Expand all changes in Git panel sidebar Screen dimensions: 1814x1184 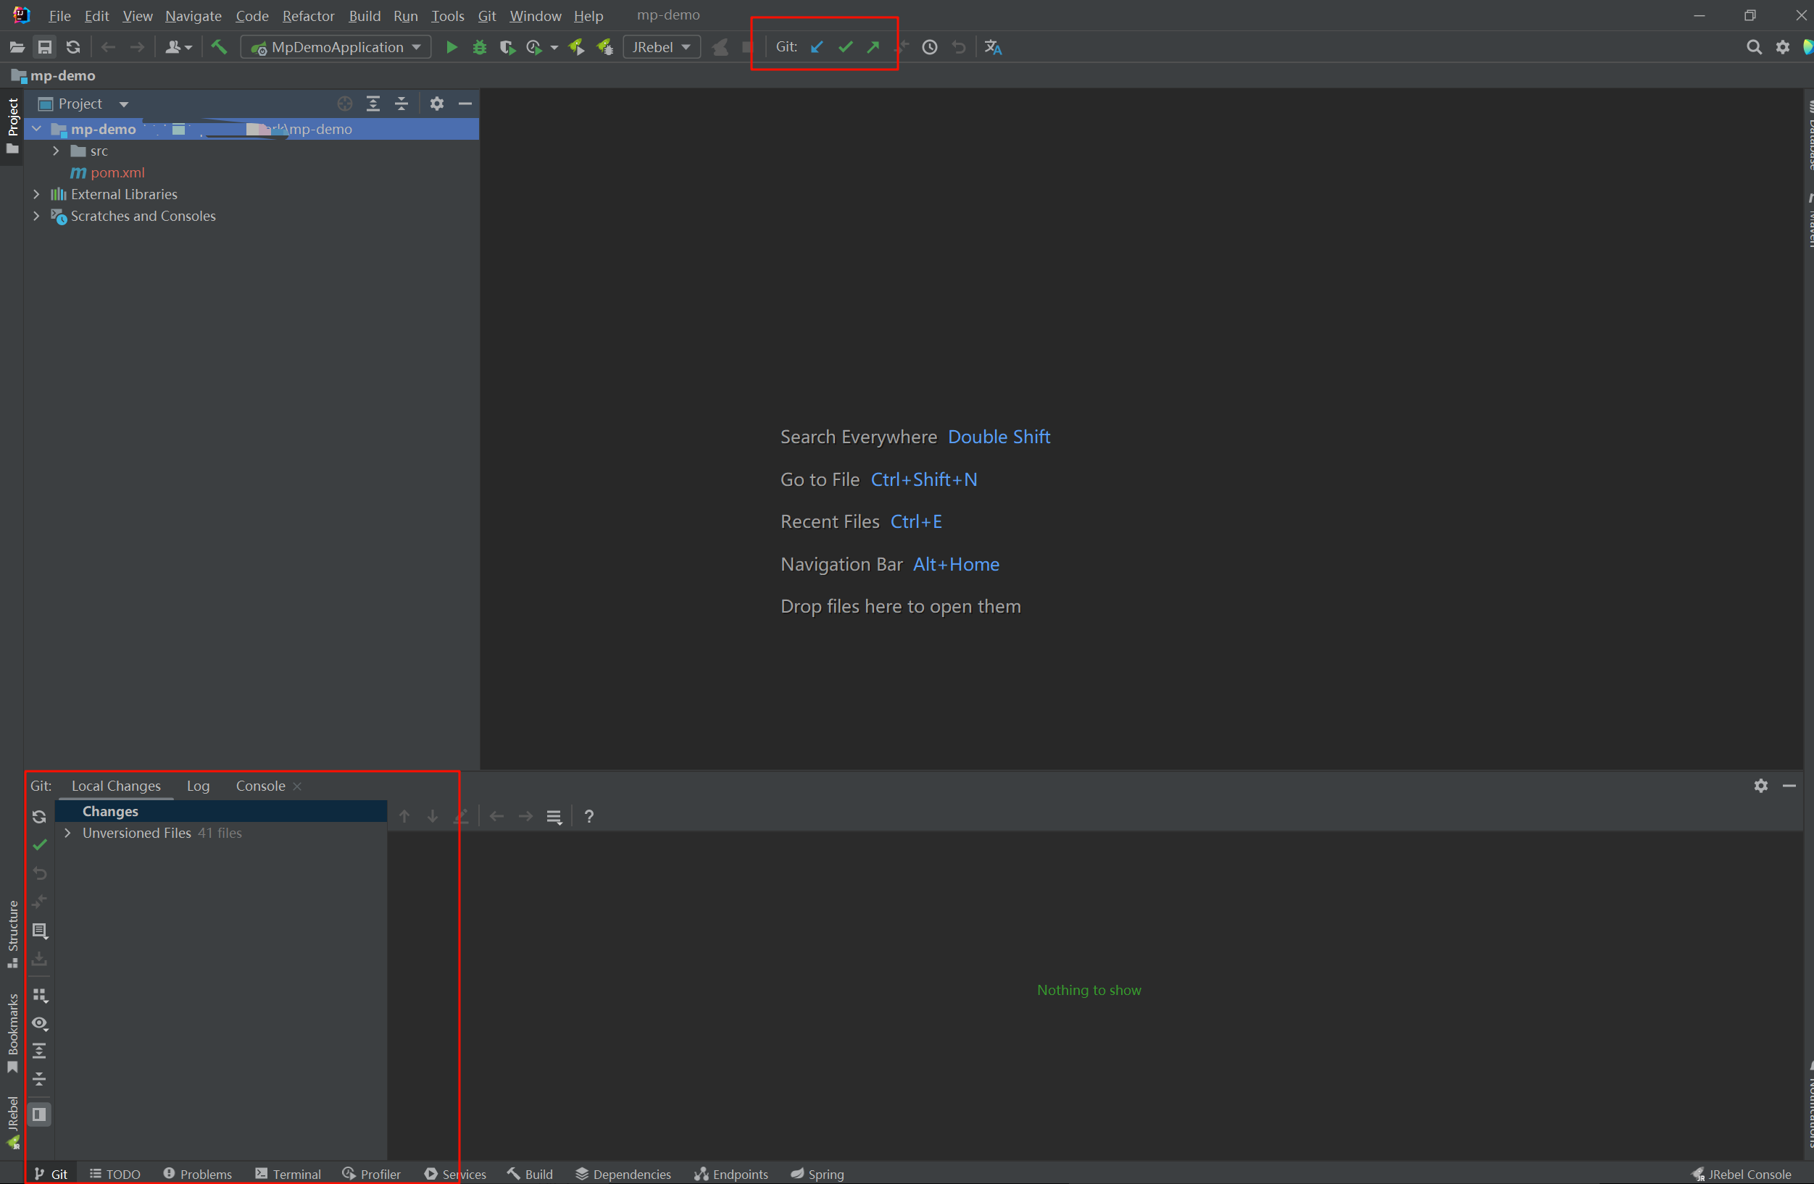[x=40, y=1051]
